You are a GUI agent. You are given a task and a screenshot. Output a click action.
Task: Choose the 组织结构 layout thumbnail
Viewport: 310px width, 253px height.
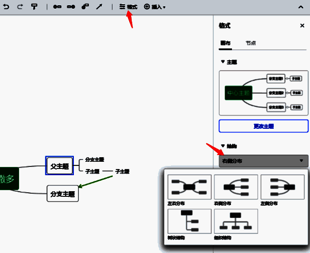pyautogui.click(x=236, y=222)
